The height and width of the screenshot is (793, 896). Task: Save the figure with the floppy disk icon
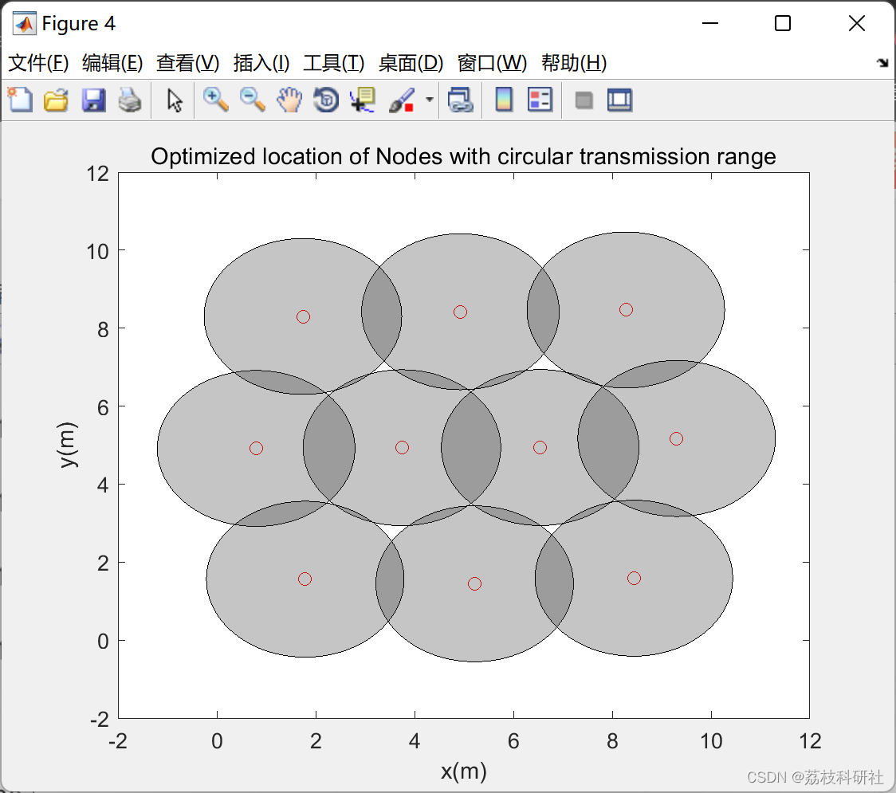point(93,100)
